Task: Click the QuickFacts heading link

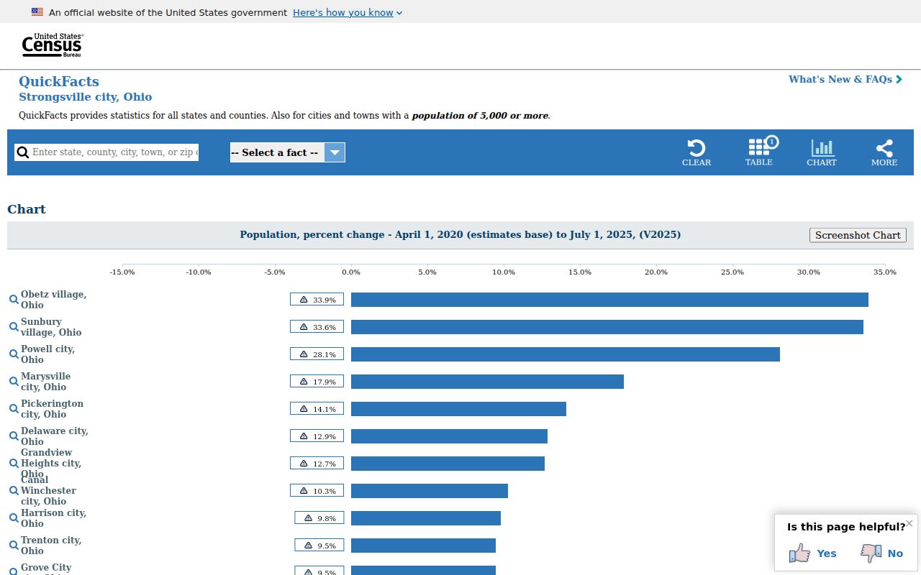Action: point(59,81)
